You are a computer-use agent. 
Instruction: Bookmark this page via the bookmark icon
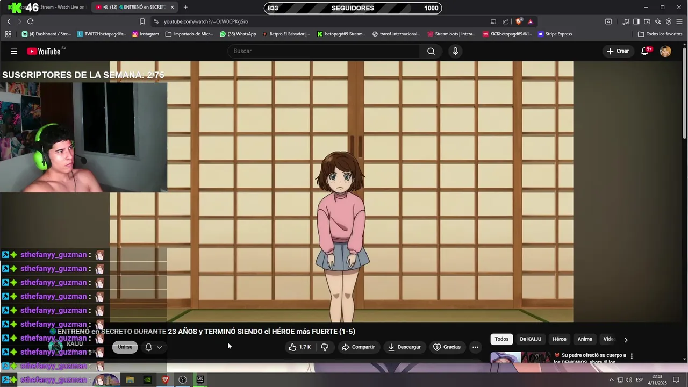142,21
